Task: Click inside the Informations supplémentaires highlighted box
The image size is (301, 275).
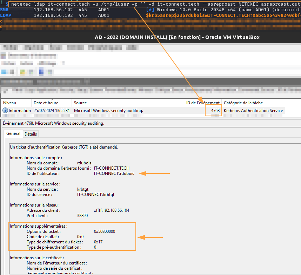Action: coord(70,236)
